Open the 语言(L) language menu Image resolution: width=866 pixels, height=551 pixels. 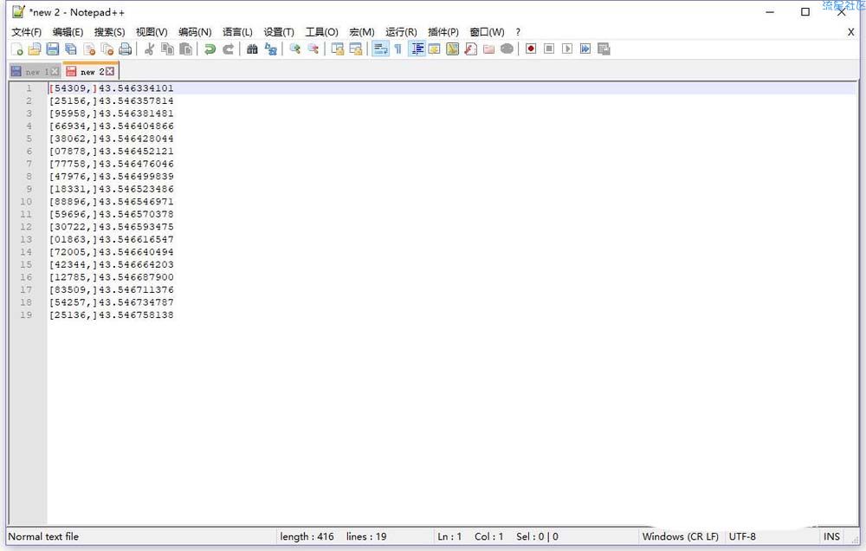coord(237,32)
